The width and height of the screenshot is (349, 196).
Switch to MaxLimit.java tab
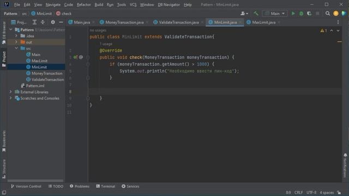[x=264, y=22]
